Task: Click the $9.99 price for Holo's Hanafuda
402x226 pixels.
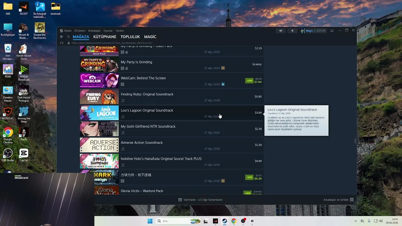Action: tap(258, 161)
